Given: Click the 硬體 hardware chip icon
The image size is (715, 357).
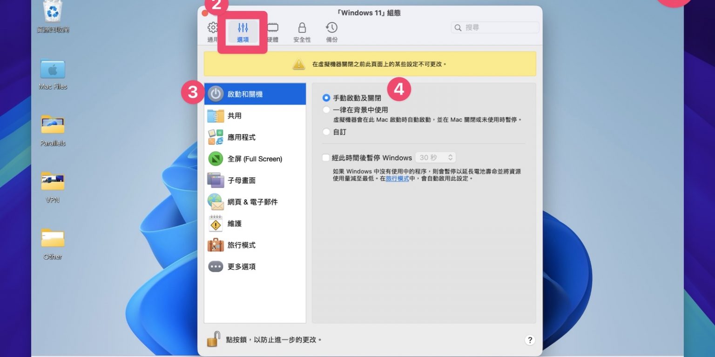Looking at the screenshot, I should click(x=273, y=32).
